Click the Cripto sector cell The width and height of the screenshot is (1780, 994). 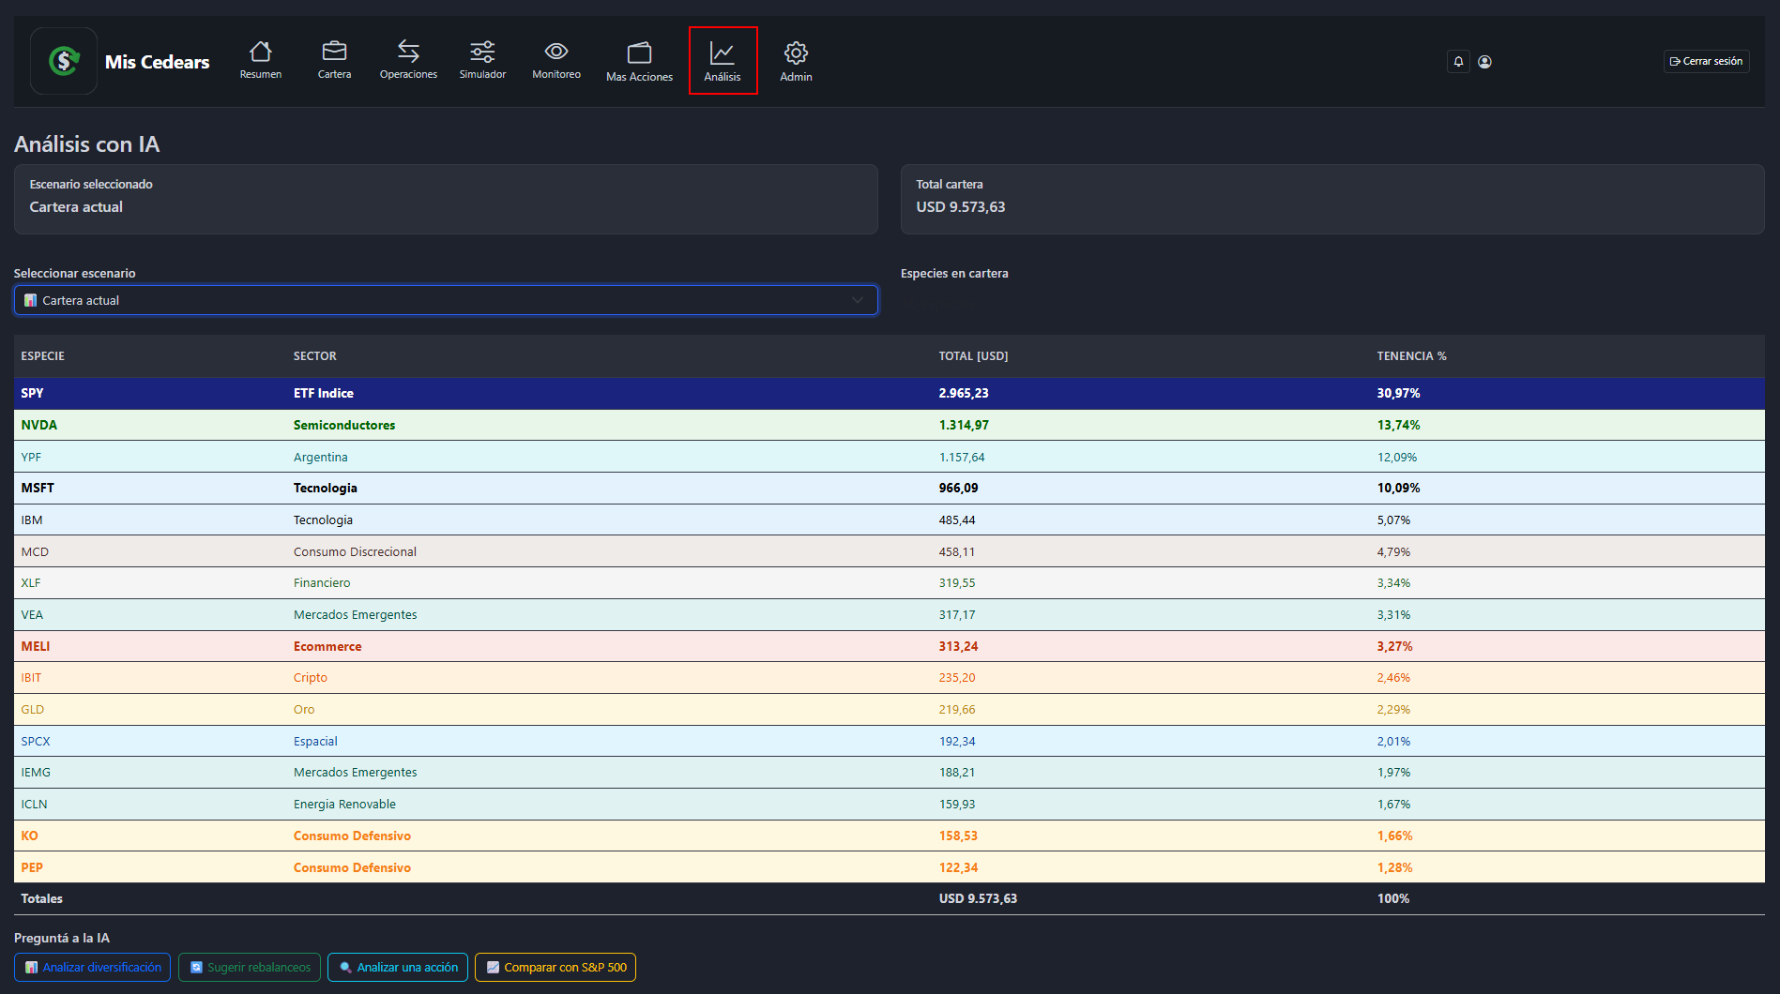[x=310, y=677]
